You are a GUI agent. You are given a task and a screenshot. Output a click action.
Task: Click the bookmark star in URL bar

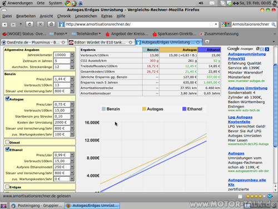coord(211,25)
